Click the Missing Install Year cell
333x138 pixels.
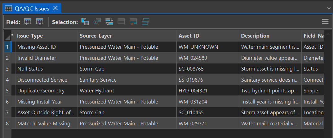point(46,102)
